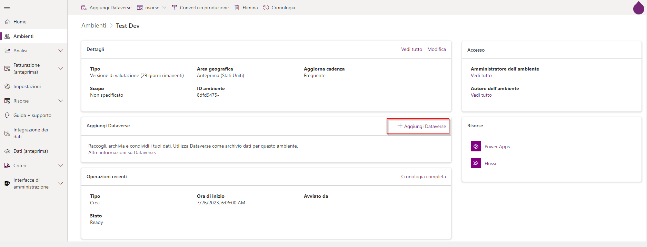Select Ambienti in the sidebar
The width and height of the screenshot is (647, 247).
click(23, 36)
